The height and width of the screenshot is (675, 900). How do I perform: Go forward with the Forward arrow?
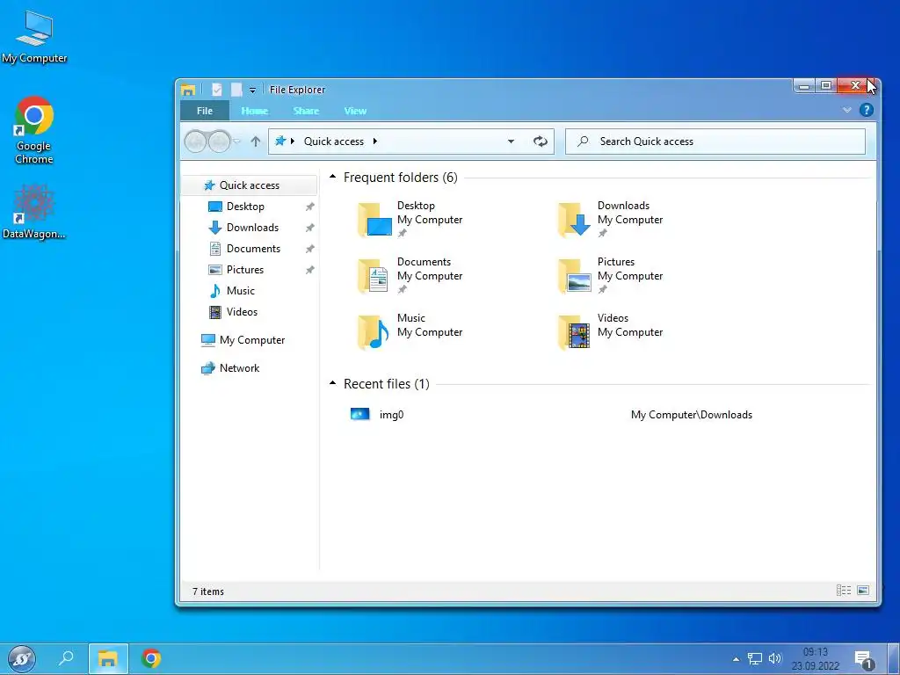pyautogui.click(x=219, y=142)
